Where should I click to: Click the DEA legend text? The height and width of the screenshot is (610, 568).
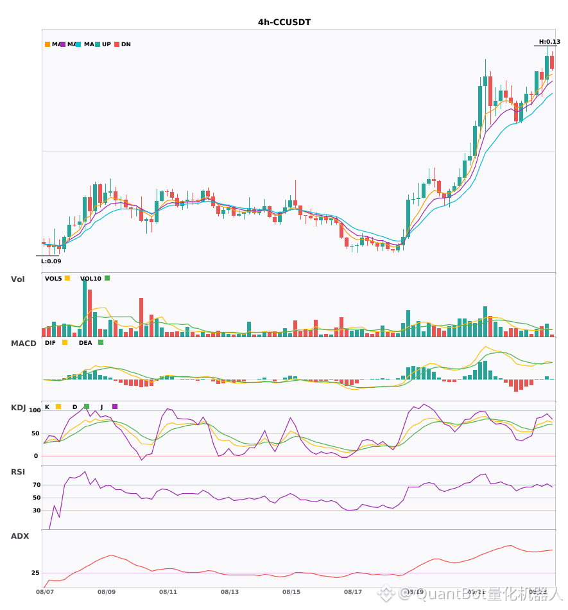pos(85,343)
